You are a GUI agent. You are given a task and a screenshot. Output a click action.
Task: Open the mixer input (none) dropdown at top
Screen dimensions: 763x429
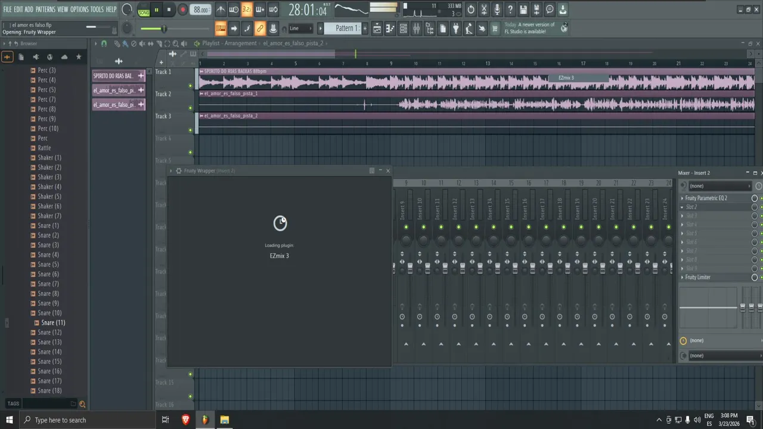(720, 186)
